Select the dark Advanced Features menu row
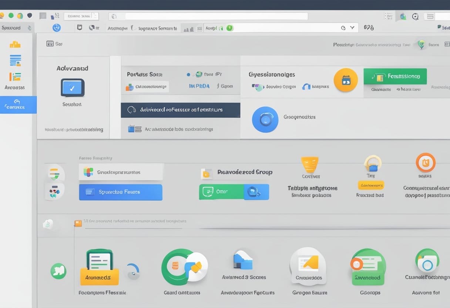 [x=180, y=110]
